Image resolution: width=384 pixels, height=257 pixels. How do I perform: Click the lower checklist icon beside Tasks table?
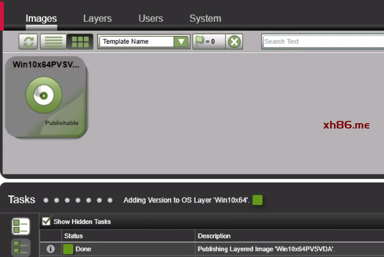(21, 248)
